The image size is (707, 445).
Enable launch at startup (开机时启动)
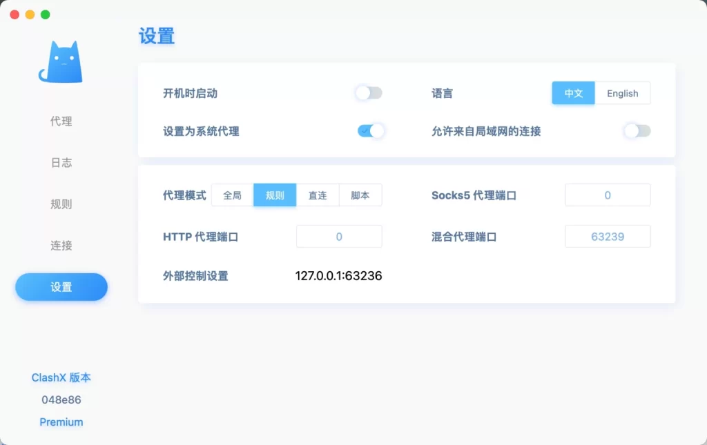click(x=368, y=92)
